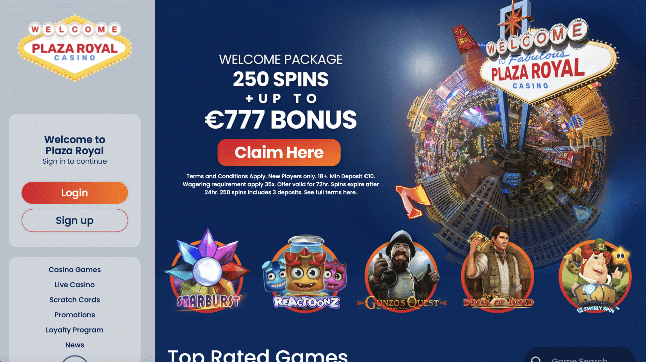View the Loyalty Program page

coord(75,330)
